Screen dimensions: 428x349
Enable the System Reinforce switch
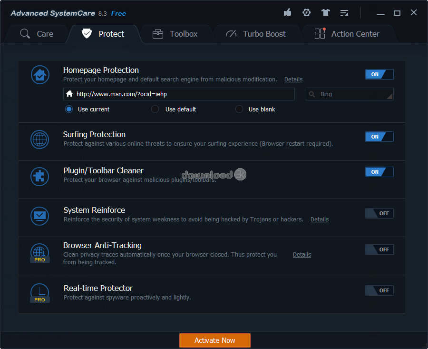tap(379, 213)
